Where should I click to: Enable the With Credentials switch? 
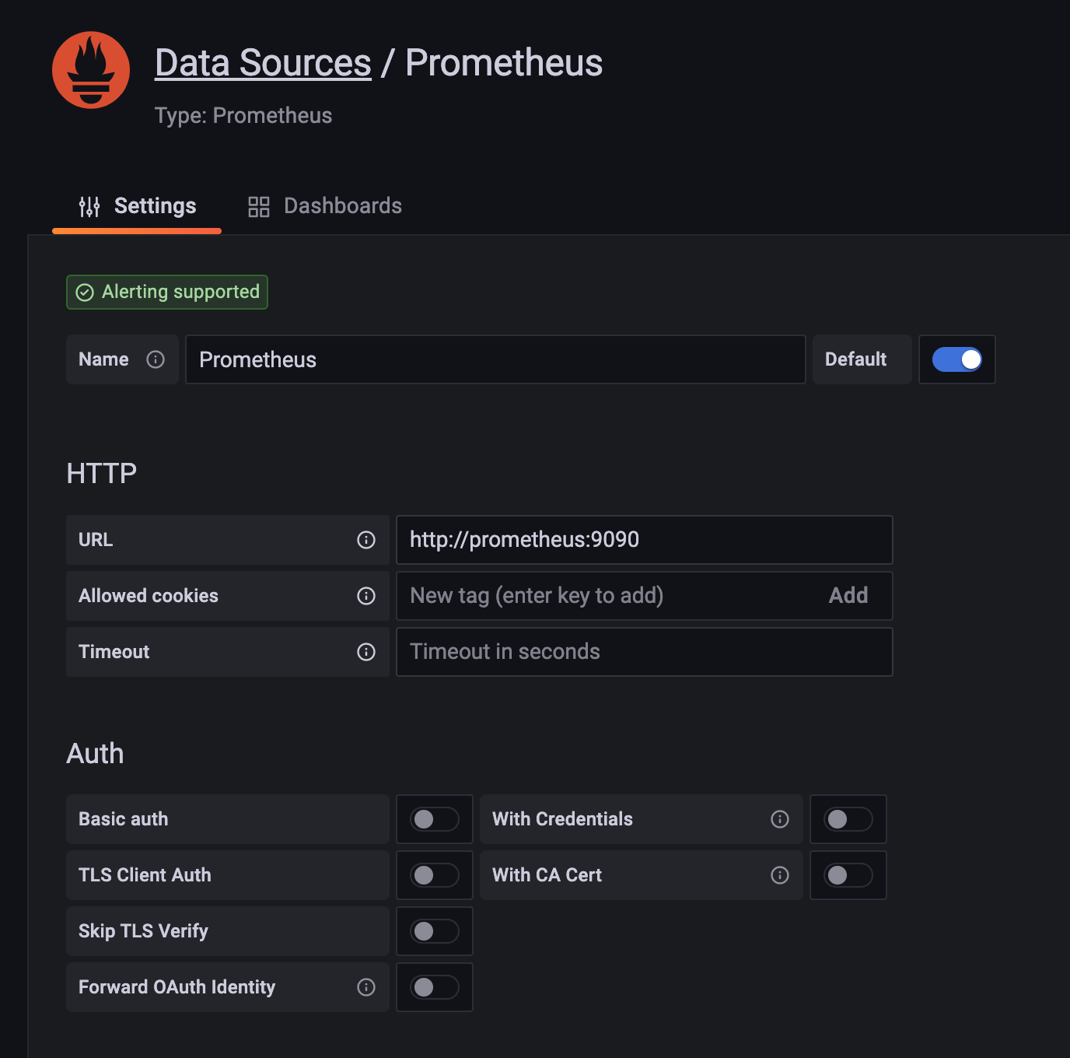848,819
